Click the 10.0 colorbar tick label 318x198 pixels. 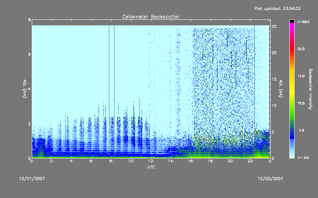click(301, 103)
